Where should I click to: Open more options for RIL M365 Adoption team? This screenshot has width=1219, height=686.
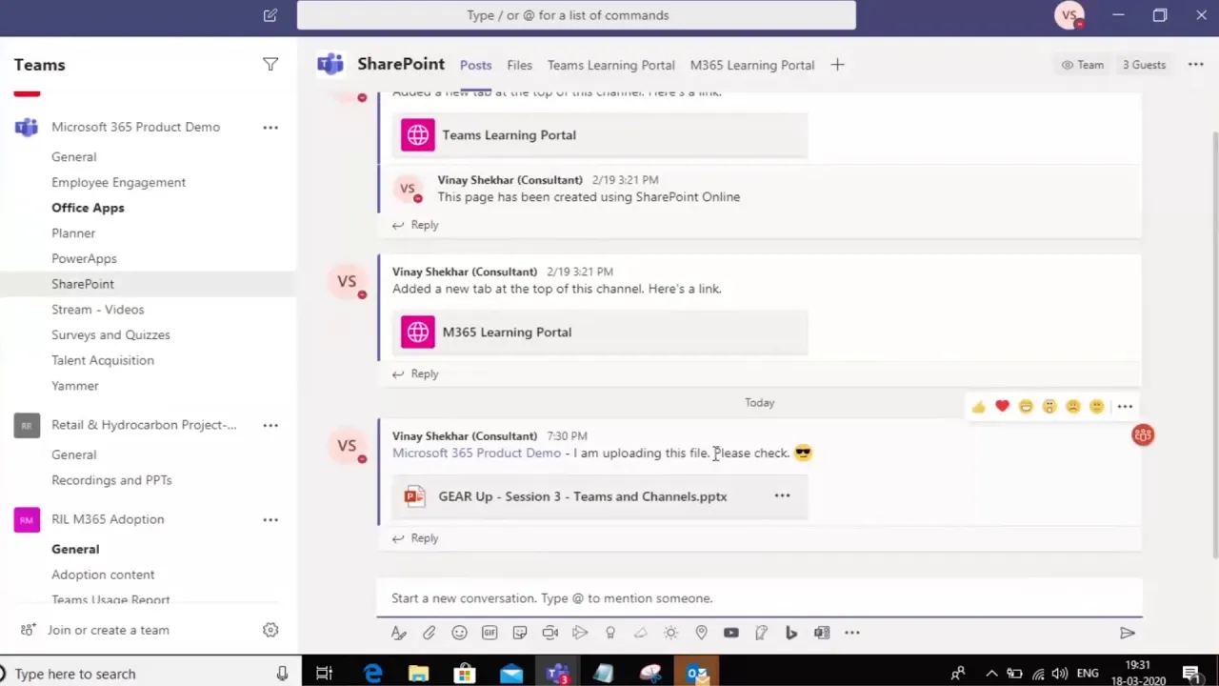(270, 519)
